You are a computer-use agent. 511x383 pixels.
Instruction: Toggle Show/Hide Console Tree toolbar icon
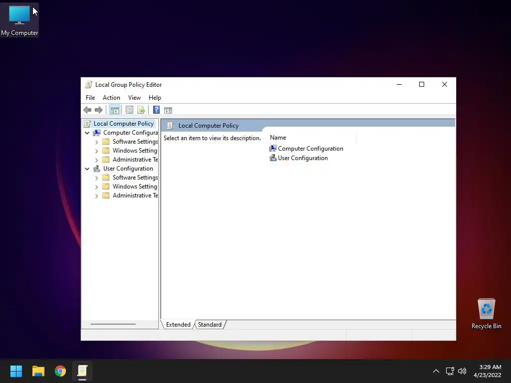(114, 110)
